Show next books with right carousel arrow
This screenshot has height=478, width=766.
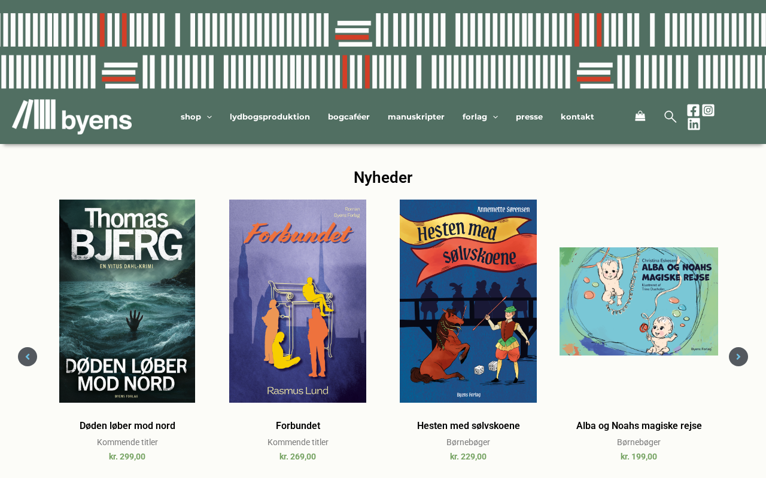(738, 357)
